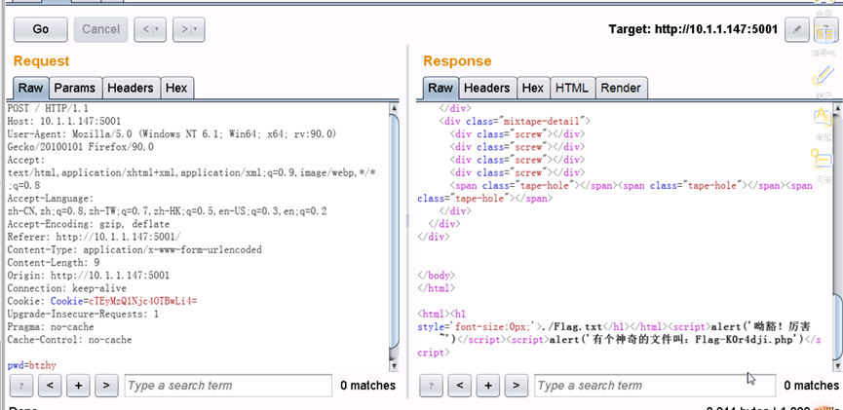843x410 pixels.
Task: Click the Response scrollbar down arrow
Action: pyautogui.click(x=837, y=366)
